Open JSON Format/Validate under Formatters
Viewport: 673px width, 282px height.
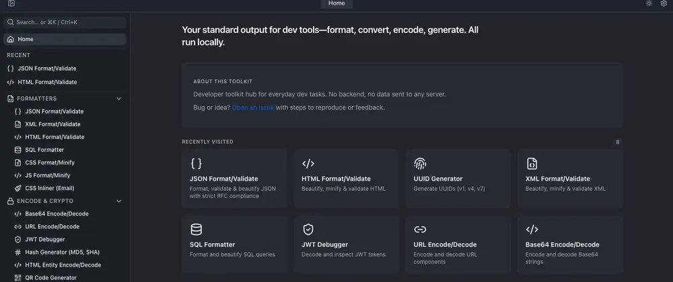coord(68,111)
